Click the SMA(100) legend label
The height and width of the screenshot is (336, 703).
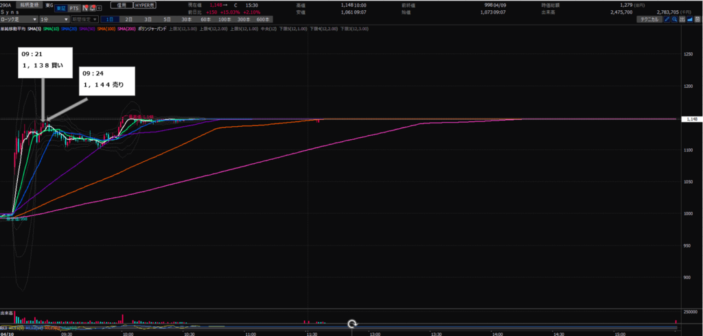point(107,28)
